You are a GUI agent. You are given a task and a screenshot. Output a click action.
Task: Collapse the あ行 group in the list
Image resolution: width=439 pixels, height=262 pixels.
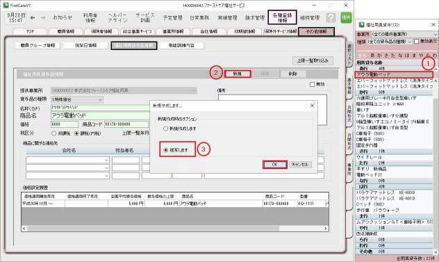pyautogui.click(x=395, y=68)
